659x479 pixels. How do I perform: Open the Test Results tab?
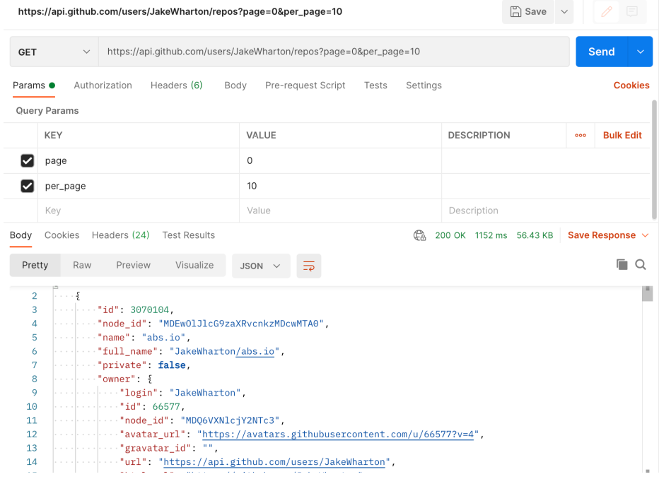pyautogui.click(x=188, y=235)
